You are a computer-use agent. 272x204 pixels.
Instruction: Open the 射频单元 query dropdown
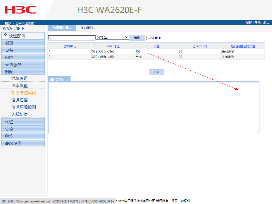tap(112, 37)
